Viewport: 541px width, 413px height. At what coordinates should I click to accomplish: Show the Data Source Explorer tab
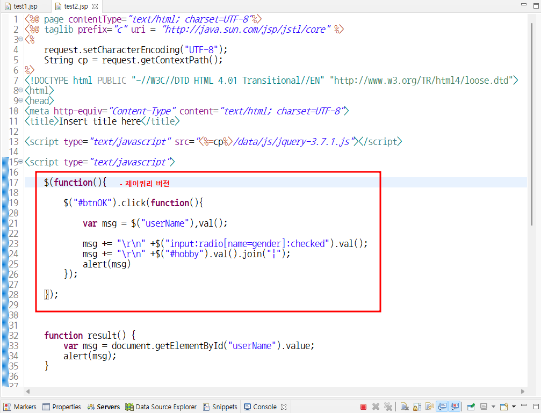161,407
